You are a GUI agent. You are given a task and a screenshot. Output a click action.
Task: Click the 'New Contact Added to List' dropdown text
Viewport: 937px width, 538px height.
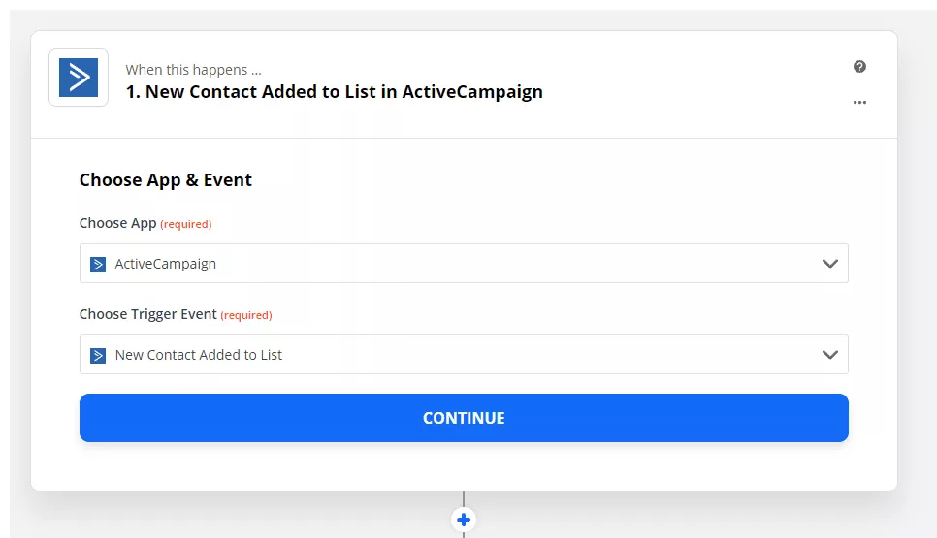click(x=199, y=355)
